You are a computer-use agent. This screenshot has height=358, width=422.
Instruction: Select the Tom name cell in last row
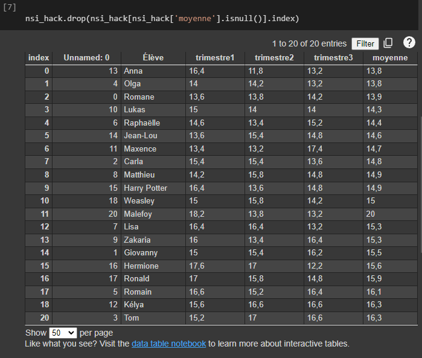(131, 318)
